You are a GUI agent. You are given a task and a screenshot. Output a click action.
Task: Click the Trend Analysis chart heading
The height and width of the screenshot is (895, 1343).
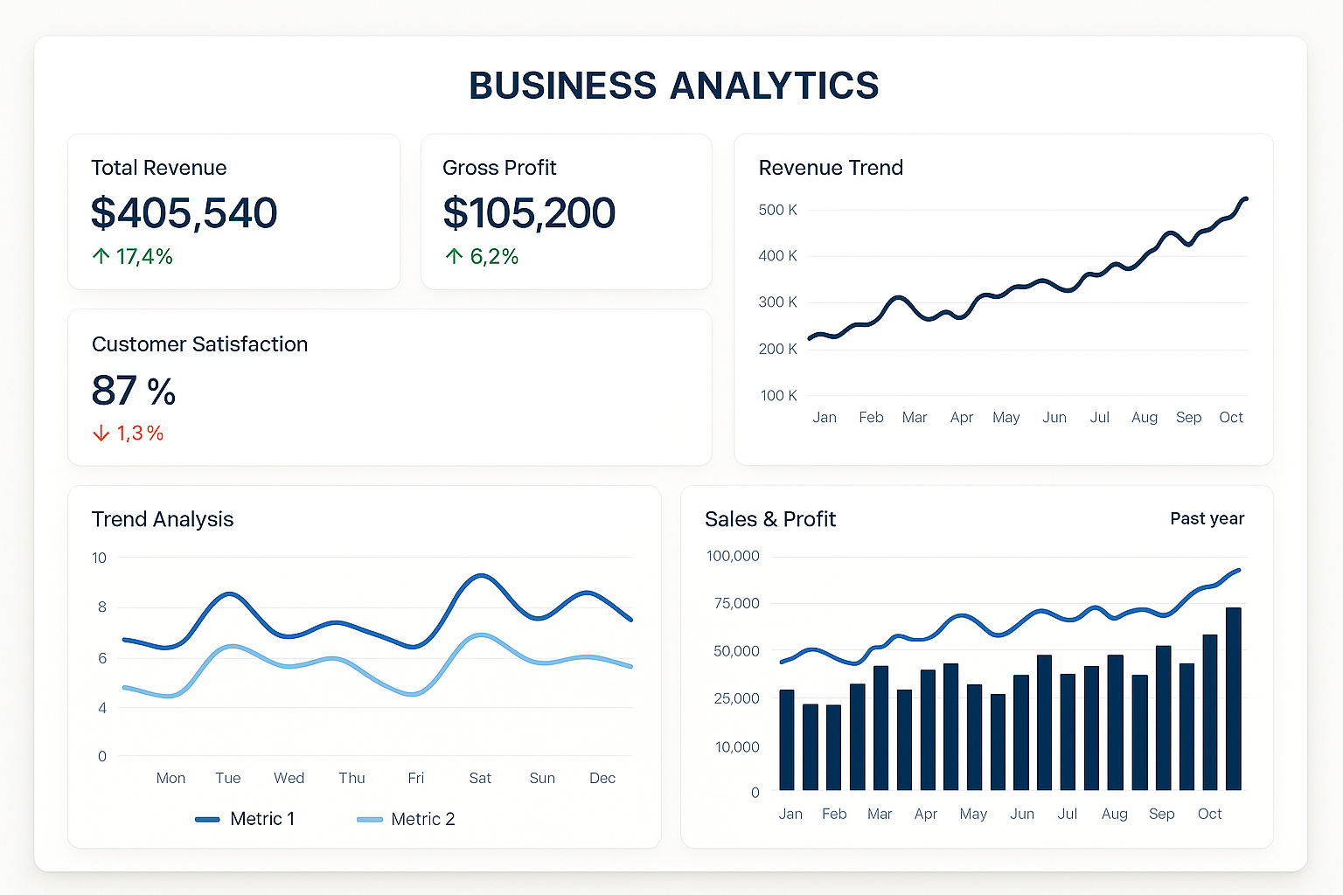tap(163, 519)
